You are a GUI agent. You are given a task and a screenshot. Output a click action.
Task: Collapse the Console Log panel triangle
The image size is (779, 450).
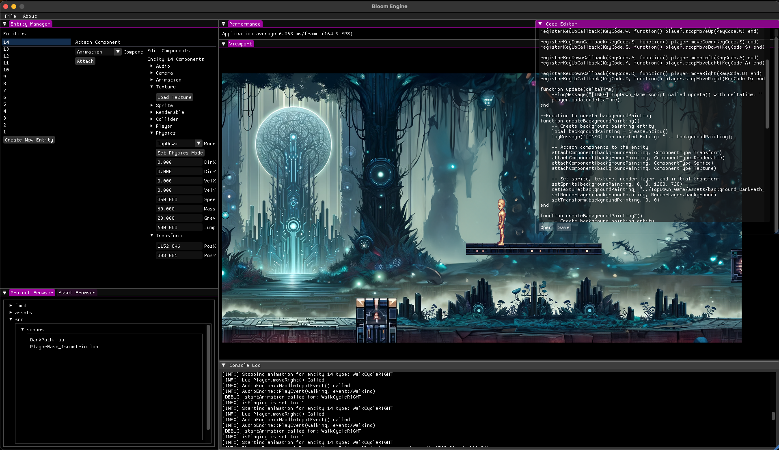[223, 365]
